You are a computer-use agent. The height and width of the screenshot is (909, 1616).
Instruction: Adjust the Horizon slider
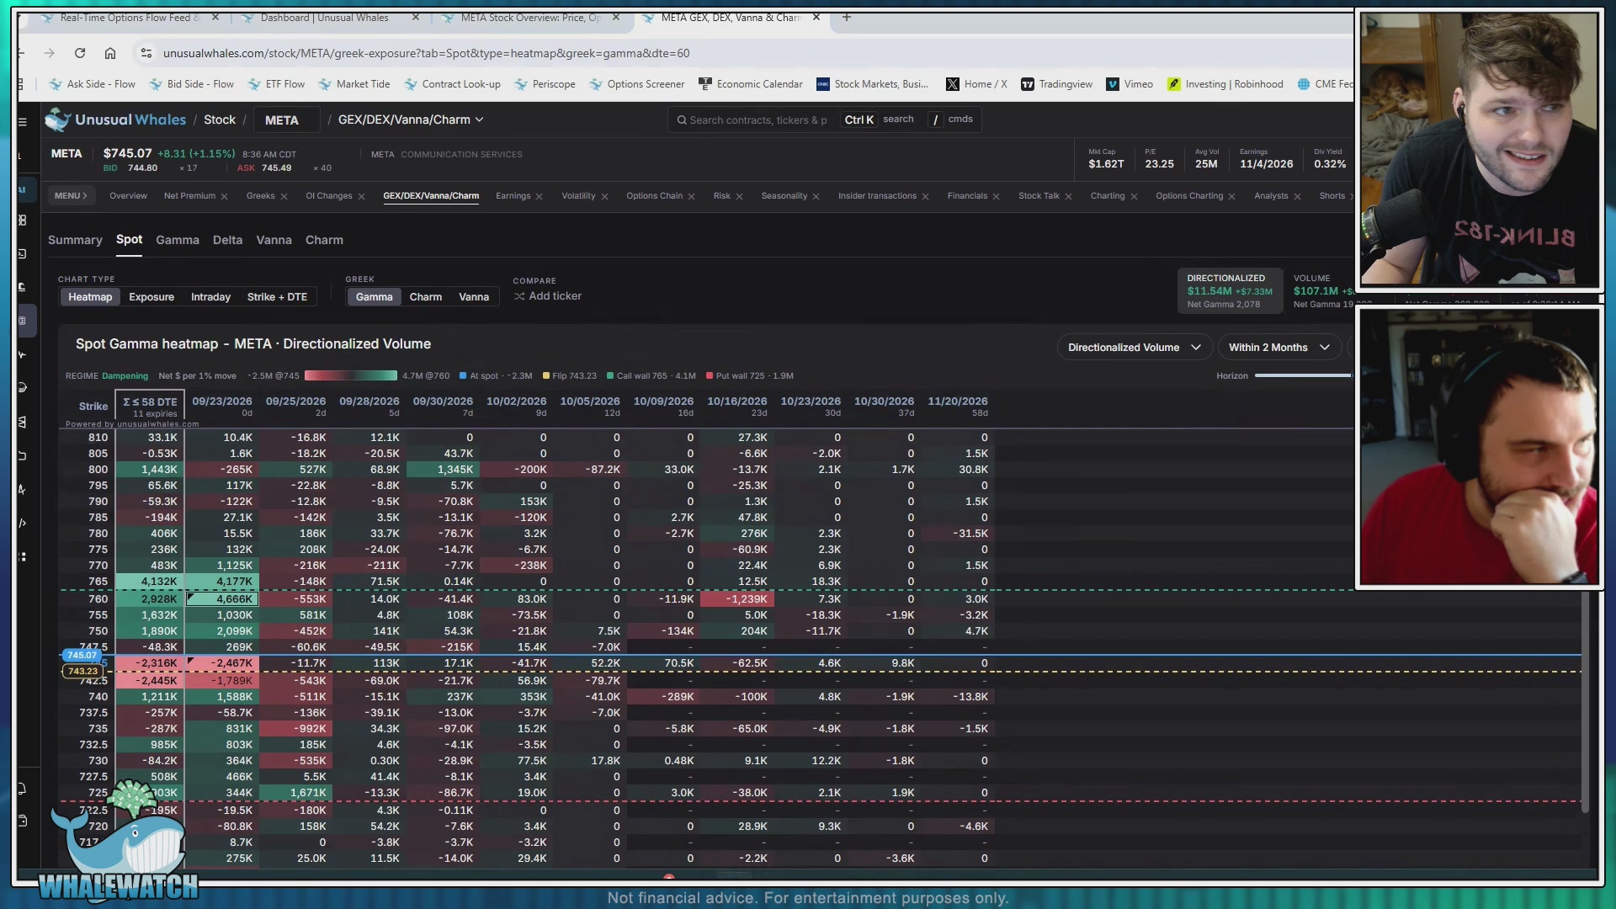[1303, 376]
